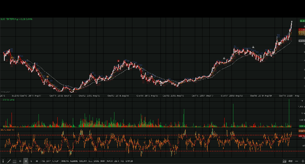Open the list view icon in bottom toolbar
Viewport: 305px width, 164px height.
[x=14, y=161]
